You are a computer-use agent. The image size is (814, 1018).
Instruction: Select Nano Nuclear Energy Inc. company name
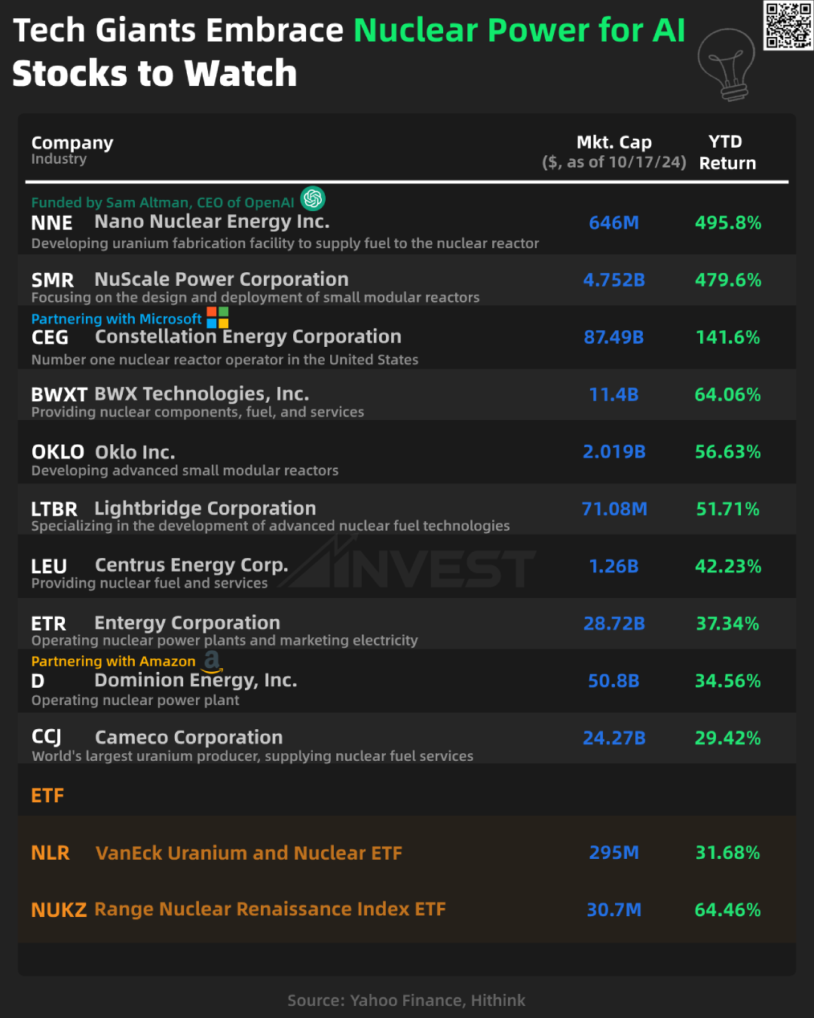pos(212,222)
